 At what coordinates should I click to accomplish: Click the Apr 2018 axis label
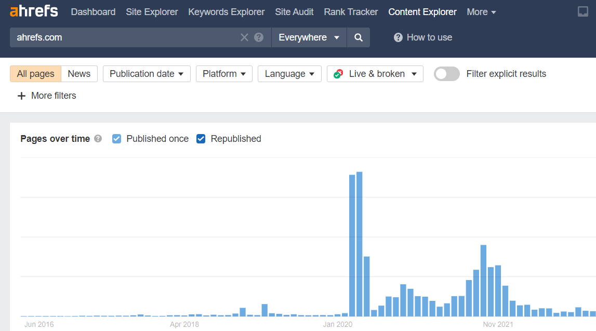coord(184,325)
